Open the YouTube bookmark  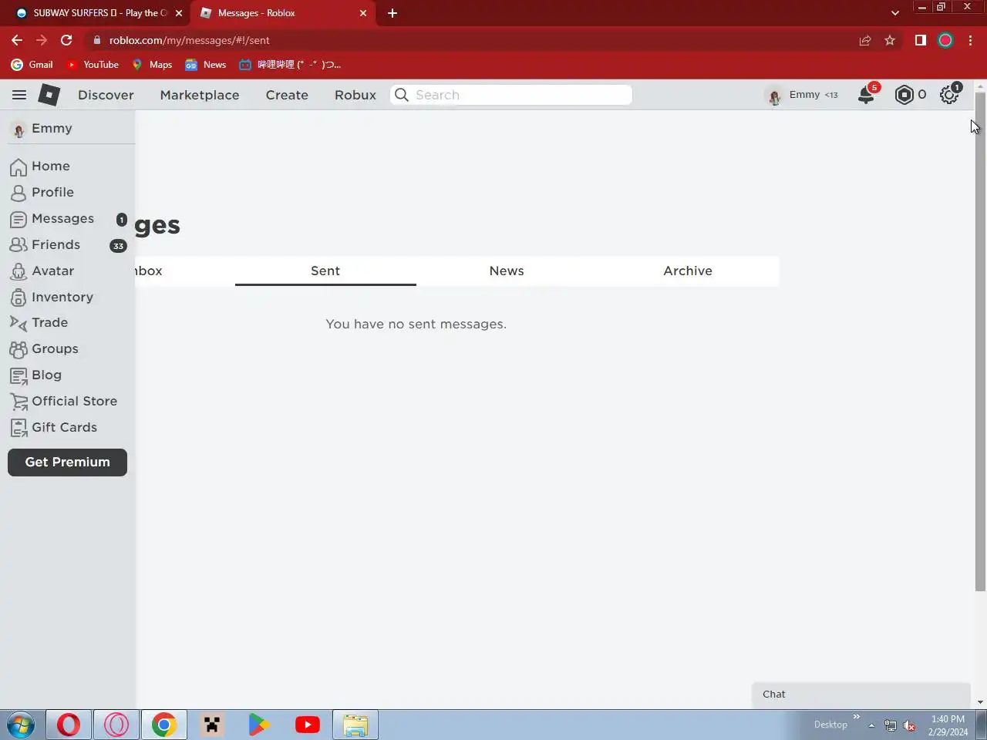(x=93, y=65)
